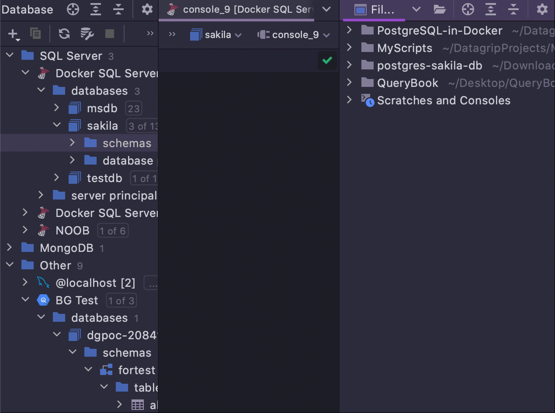
Task: Select the dgpoc-2084 database row
Action: click(x=79, y=335)
